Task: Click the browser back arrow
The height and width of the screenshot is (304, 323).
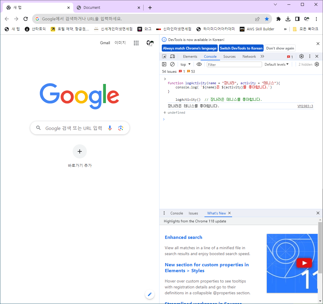Action: pos(6,19)
